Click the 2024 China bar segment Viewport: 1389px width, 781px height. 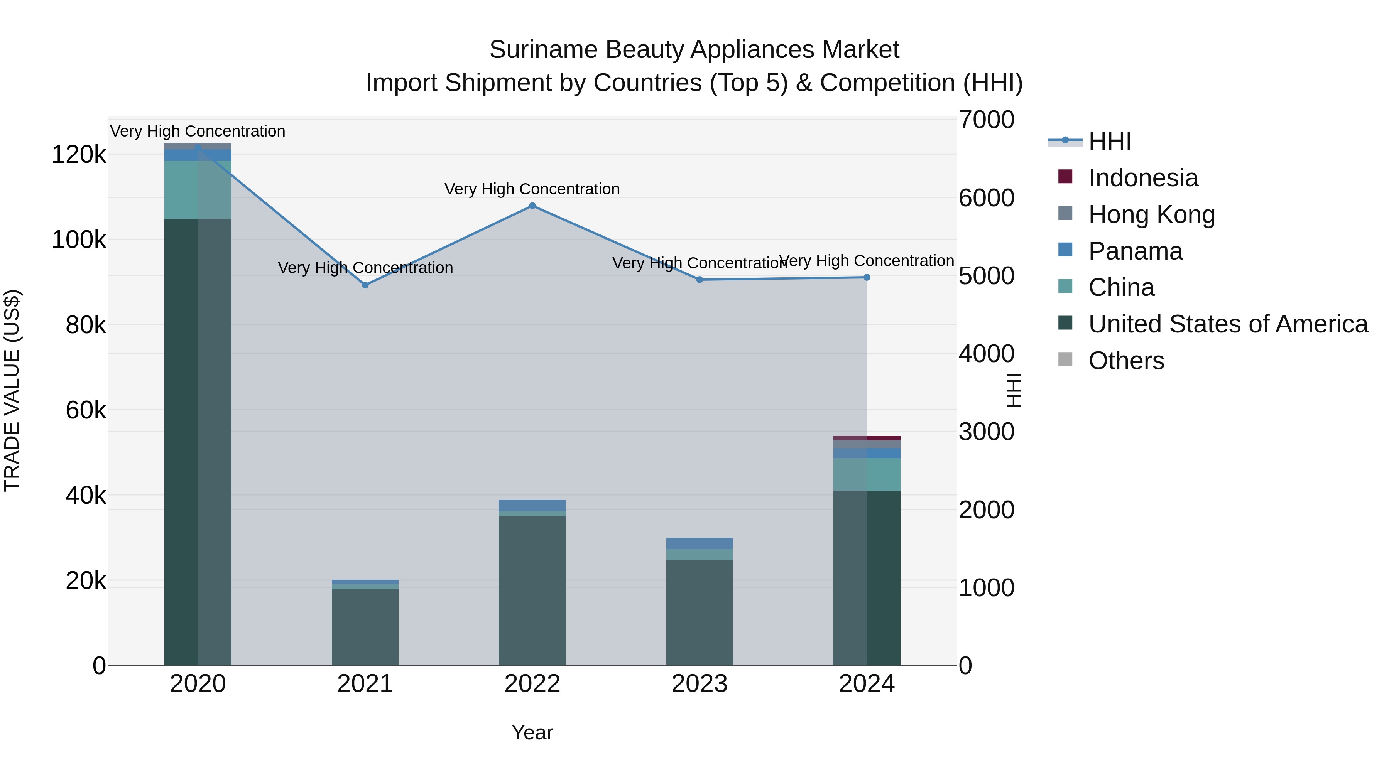867,474
